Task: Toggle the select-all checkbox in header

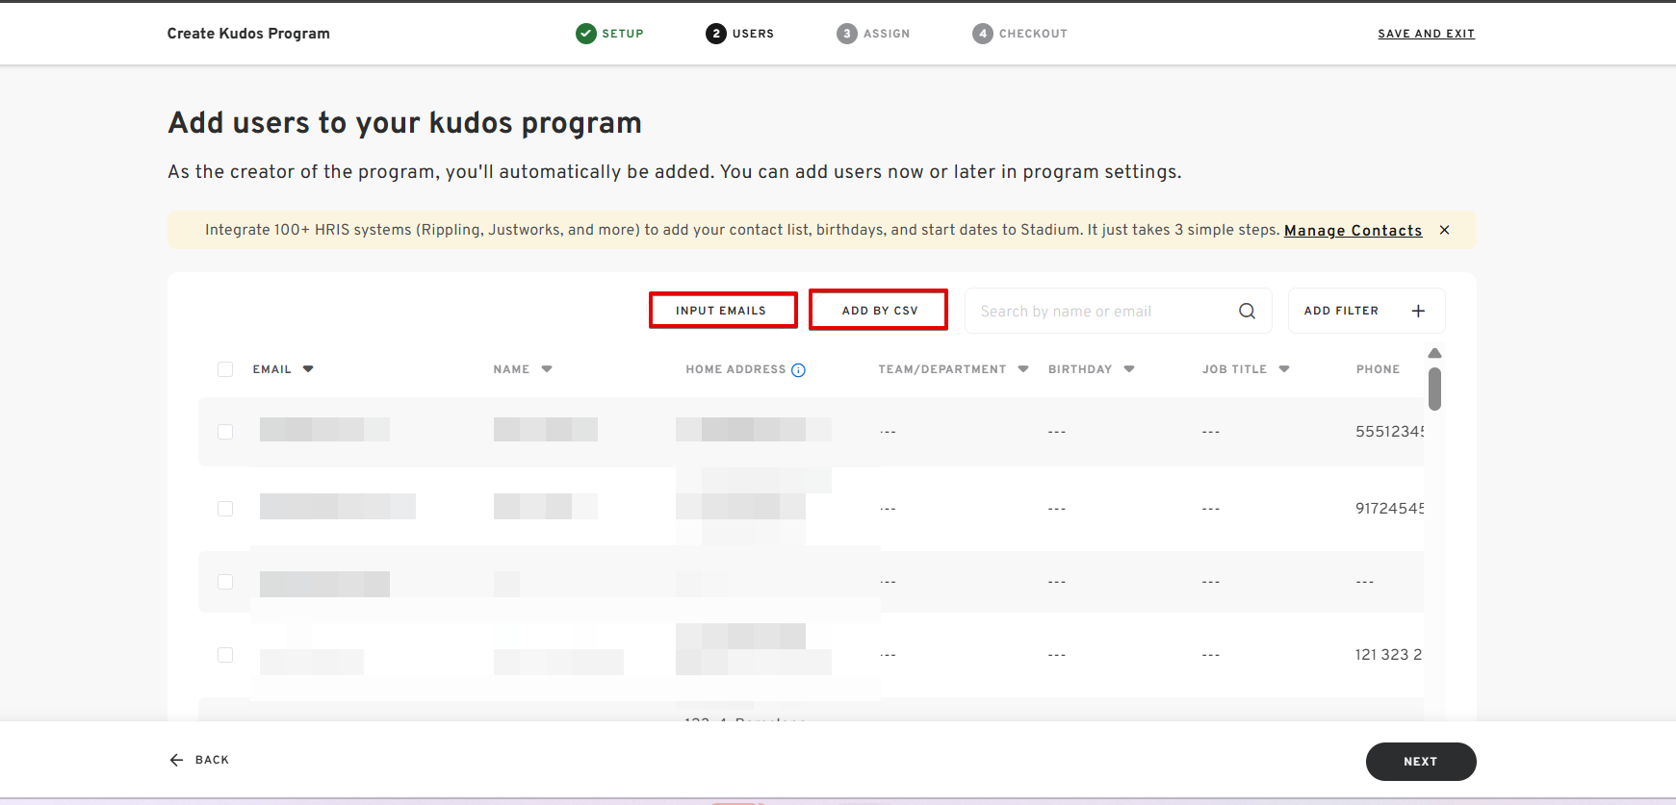Action: [225, 369]
